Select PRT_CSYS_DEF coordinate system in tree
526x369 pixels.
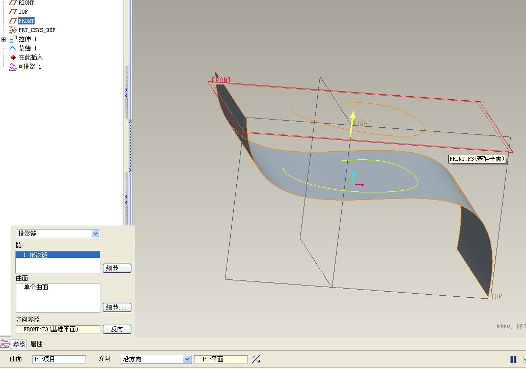37,30
